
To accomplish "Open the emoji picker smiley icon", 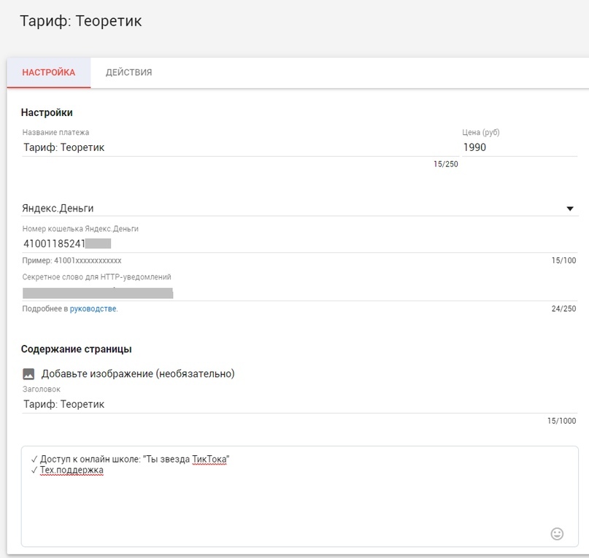I will click(557, 534).
